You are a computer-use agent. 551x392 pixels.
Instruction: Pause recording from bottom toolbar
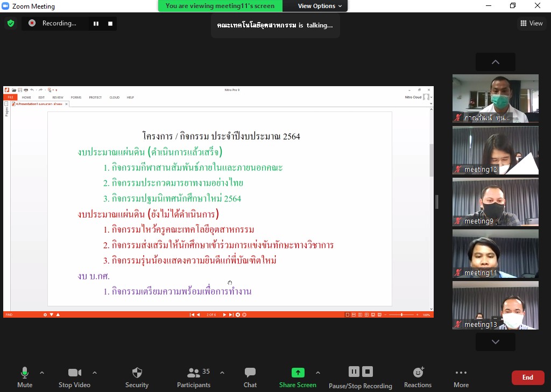pyautogui.click(x=354, y=372)
